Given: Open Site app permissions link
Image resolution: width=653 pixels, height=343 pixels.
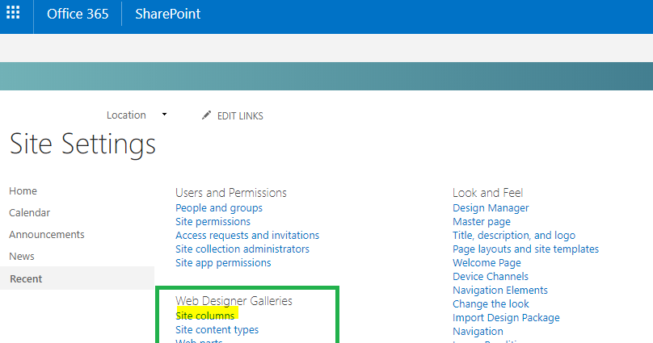Looking at the screenshot, I should point(223,263).
